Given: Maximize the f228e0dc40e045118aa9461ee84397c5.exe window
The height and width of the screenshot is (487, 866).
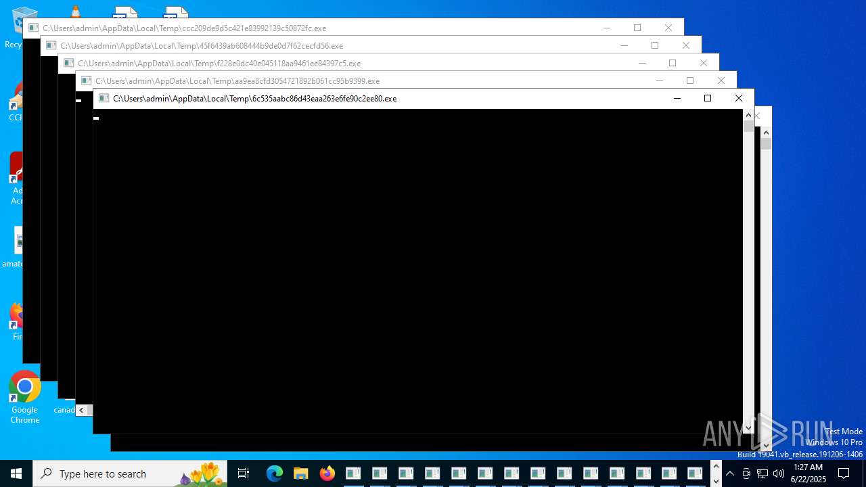Looking at the screenshot, I should tap(673, 63).
